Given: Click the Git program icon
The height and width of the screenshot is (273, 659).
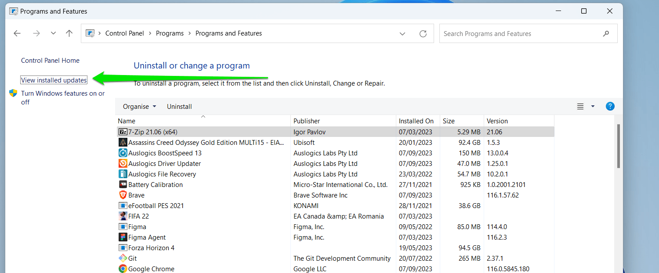Looking at the screenshot, I should [x=123, y=258].
